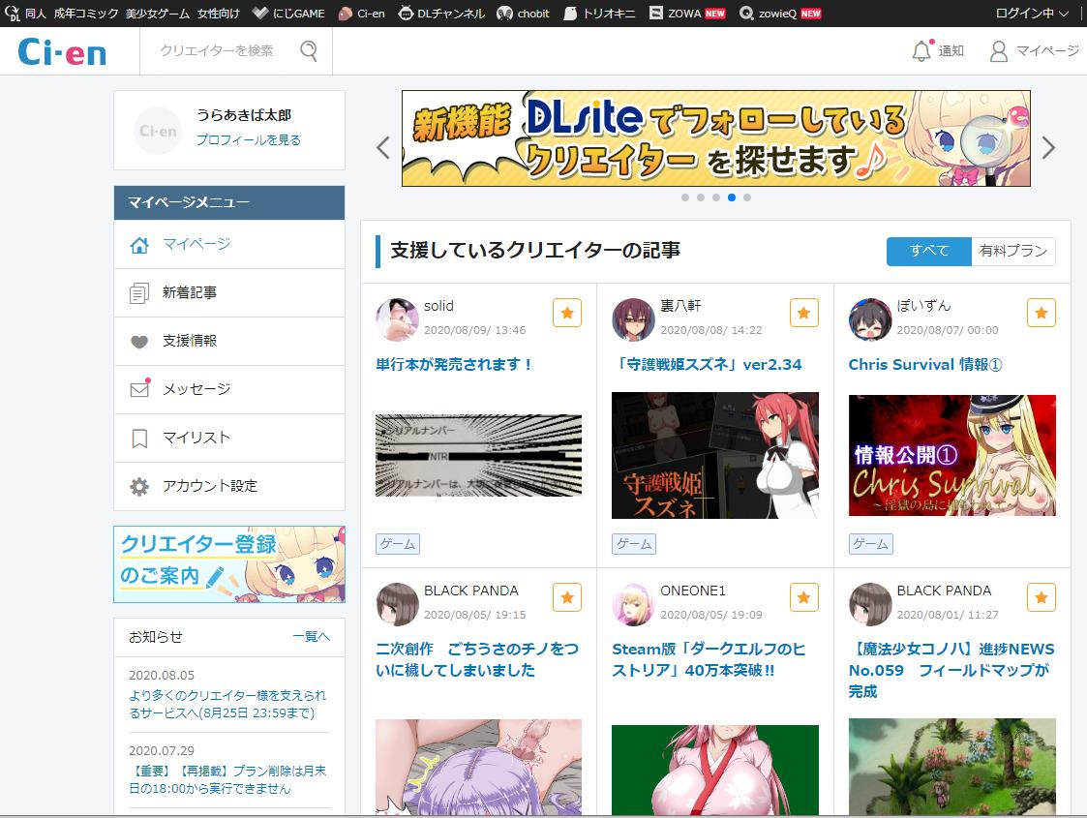Open chobit in the top bar

[x=524, y=14]
